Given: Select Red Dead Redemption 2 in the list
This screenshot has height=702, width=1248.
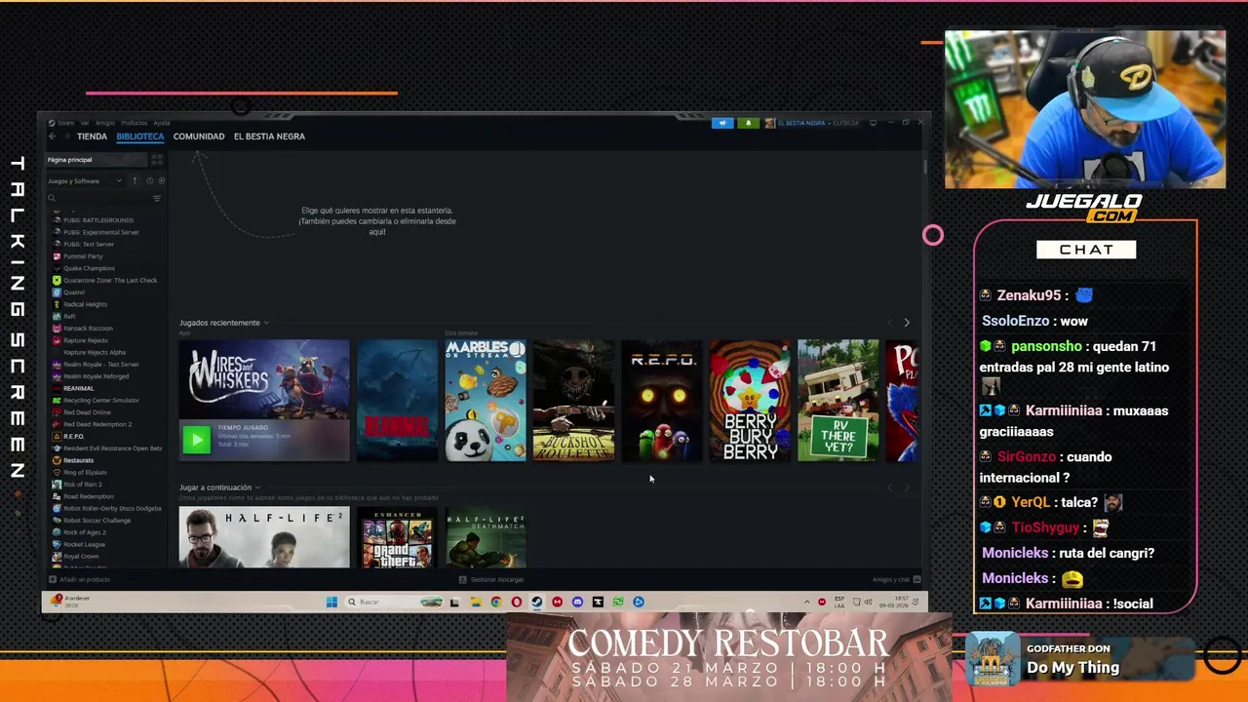Looking at the screenshot, I should 97,424.
